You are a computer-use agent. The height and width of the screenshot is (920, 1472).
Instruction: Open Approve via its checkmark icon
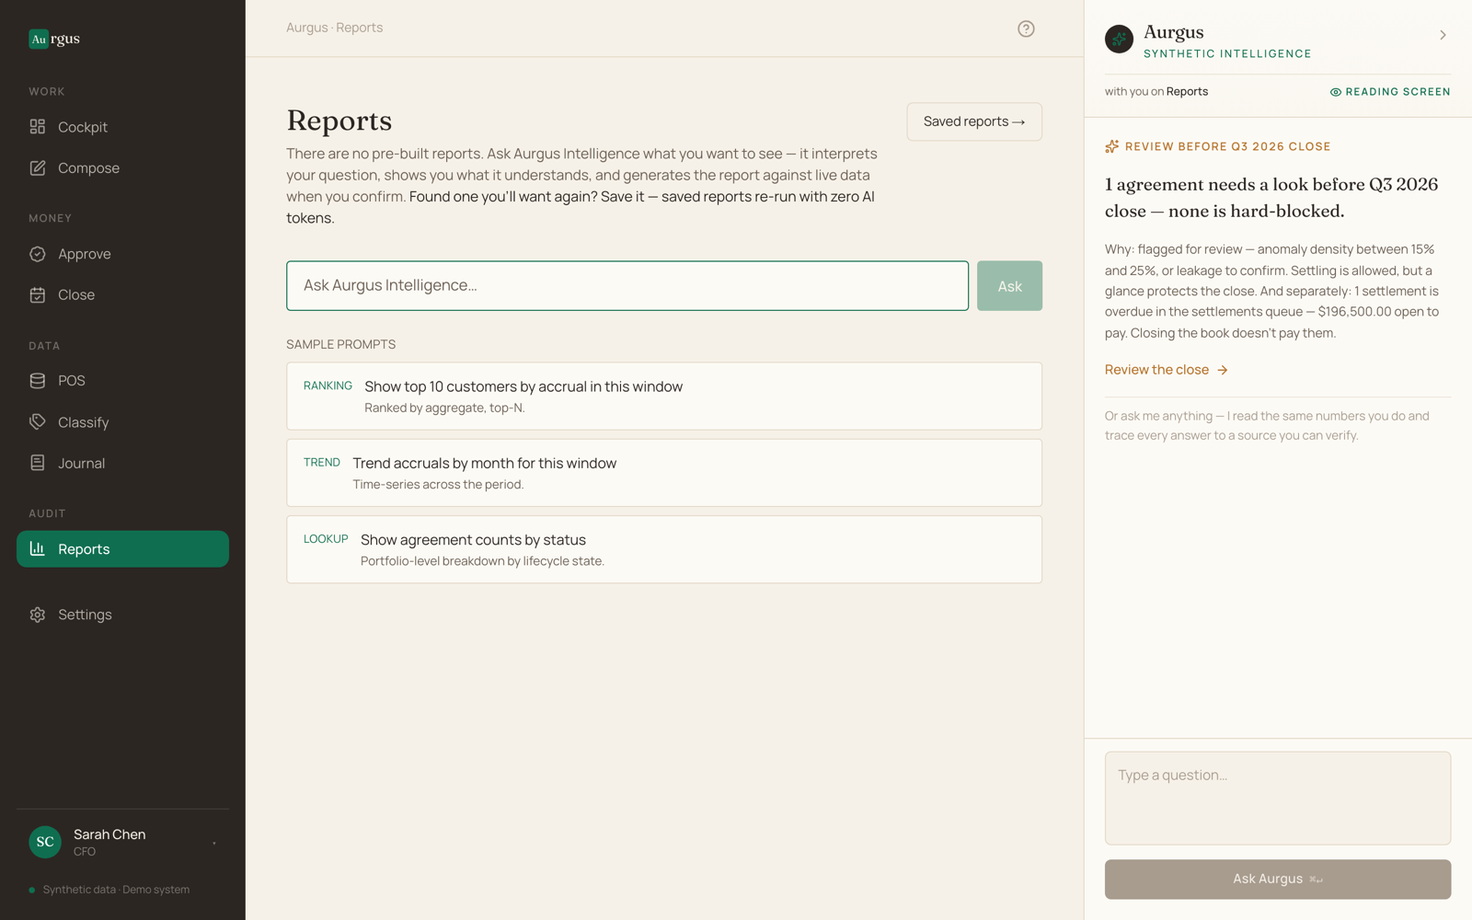pos(38,254)
